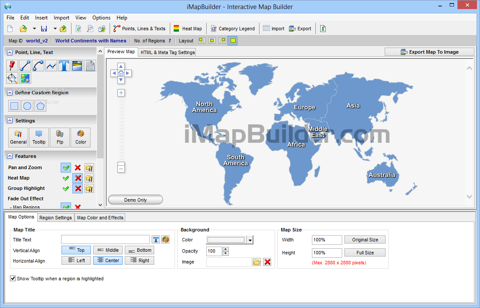Enable Heat Map green check

click(x=66, y=178)
